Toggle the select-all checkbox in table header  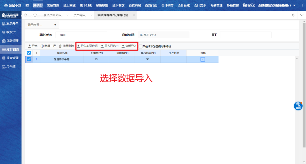tap(29, 53)
